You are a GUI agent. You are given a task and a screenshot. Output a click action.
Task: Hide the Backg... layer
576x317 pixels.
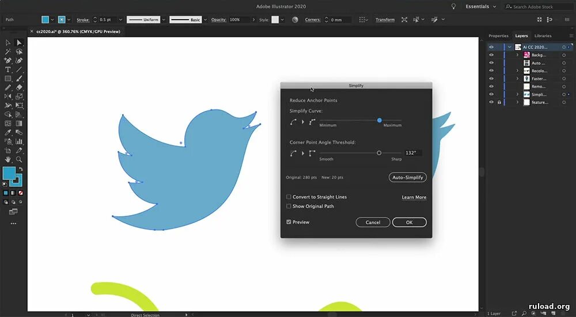point(491,55)
